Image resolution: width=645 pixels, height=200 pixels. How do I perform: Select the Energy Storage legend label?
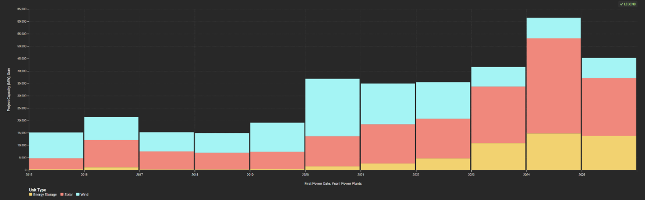coord(45,195)
